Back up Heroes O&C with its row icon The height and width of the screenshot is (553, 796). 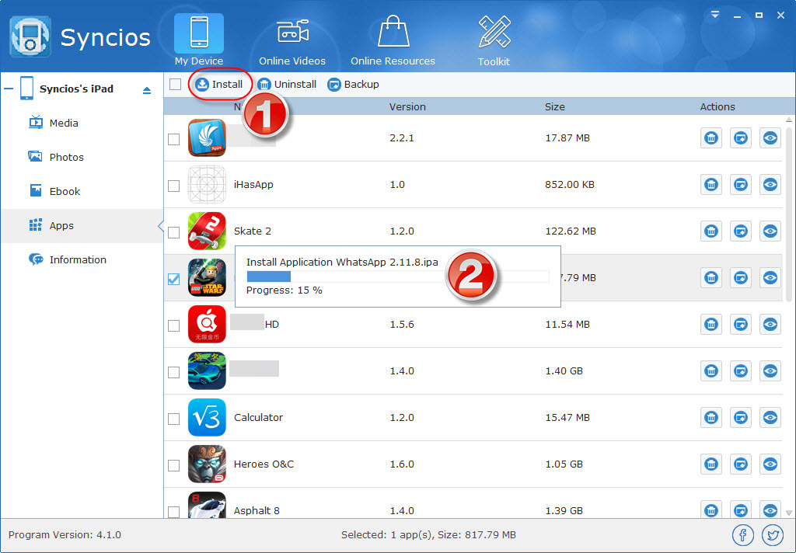pyautogui.click(x=741, y=464)
